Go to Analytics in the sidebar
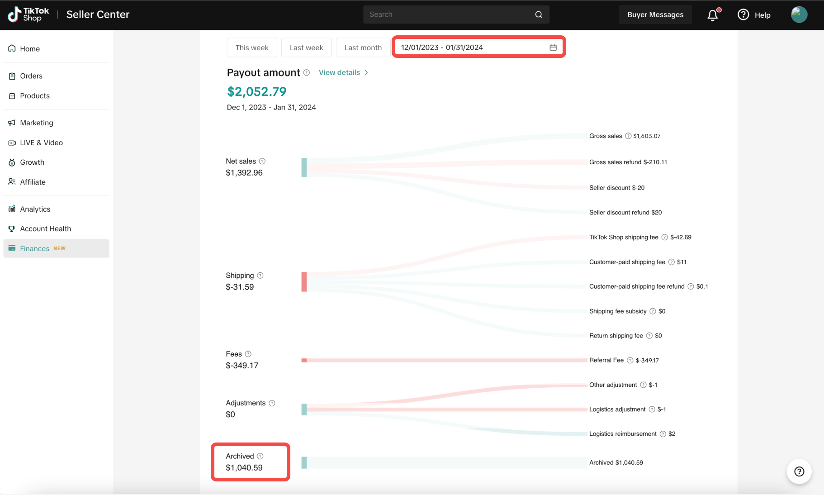 click(x=35, y=209)
